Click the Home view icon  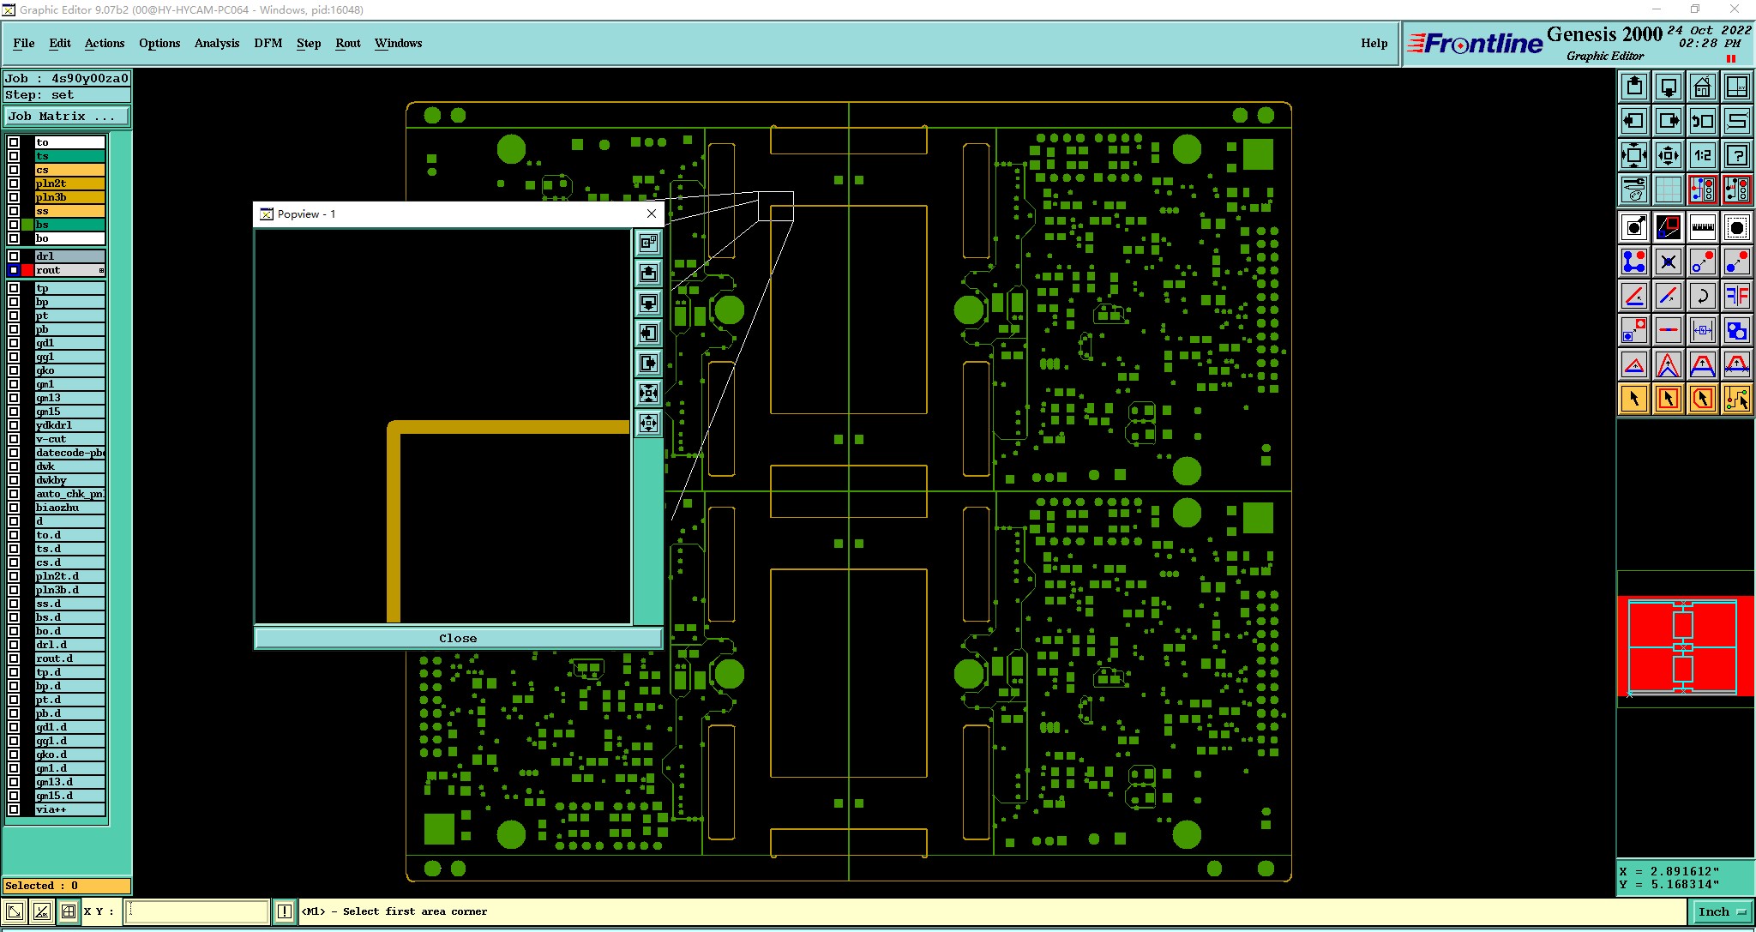(x=1702, y=87)
